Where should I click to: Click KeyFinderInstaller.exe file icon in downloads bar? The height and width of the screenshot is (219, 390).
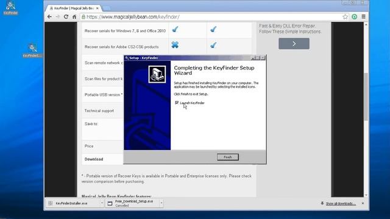click(50, 203)
